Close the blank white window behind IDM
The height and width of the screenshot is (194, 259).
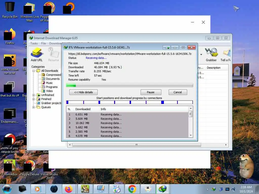[203, 22]
